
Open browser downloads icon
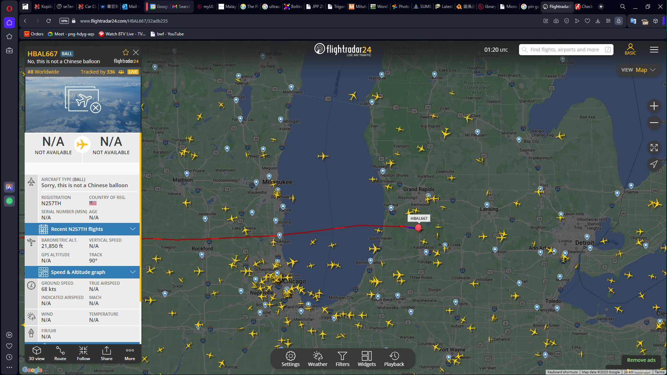(x=598, y=21)
